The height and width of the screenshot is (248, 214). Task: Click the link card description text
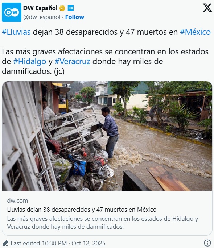coord(103,223)
